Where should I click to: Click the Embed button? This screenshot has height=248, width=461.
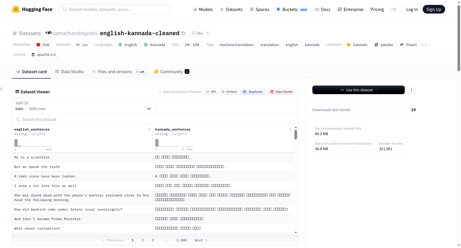tap(229, 92)
